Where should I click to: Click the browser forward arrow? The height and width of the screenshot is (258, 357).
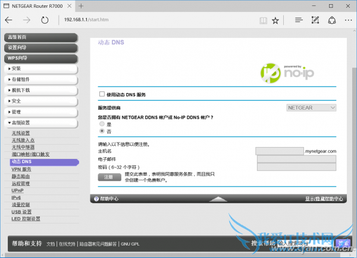tap(27, 20)
